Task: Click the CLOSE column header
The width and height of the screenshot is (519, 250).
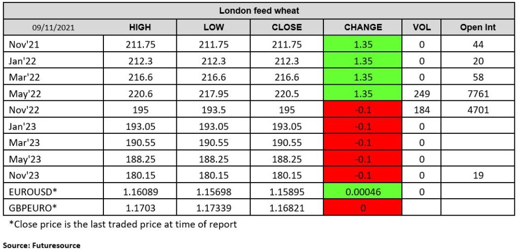Action: point(286,27)
